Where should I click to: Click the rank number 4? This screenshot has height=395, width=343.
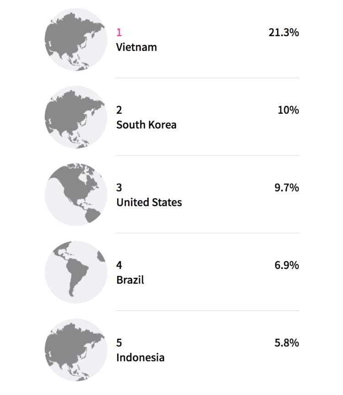point(119,265)
